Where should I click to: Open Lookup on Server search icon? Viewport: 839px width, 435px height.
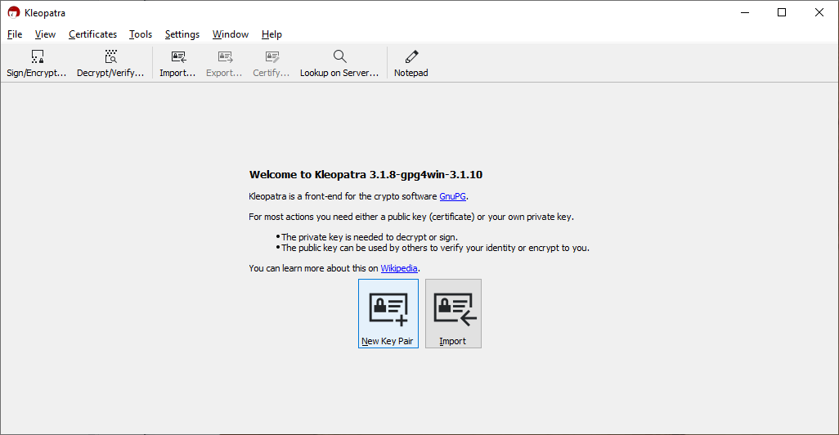(340, 56)
